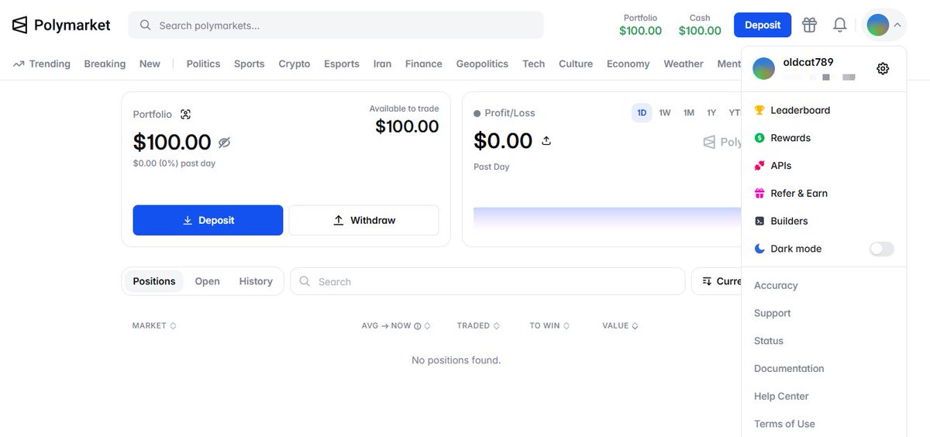Open the Breaking category
The image size is (930, 437).
(105, 64)
